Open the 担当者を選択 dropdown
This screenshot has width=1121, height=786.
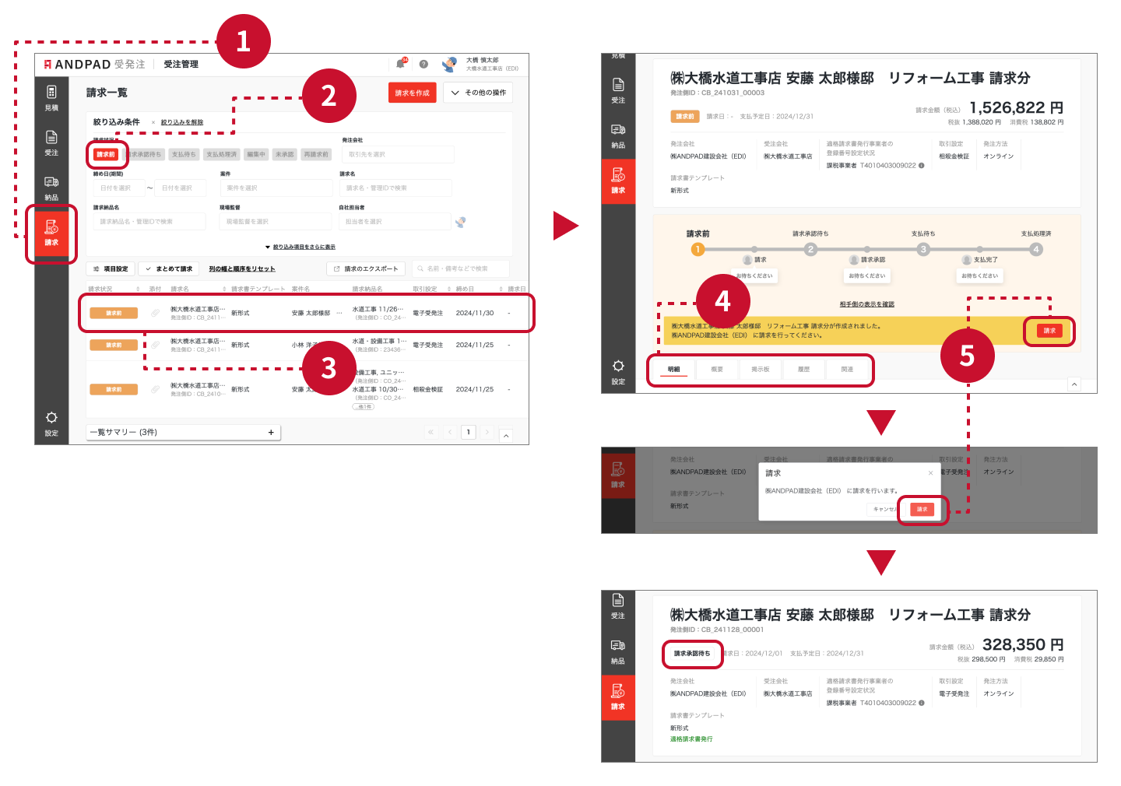click(x=395, y=222)
